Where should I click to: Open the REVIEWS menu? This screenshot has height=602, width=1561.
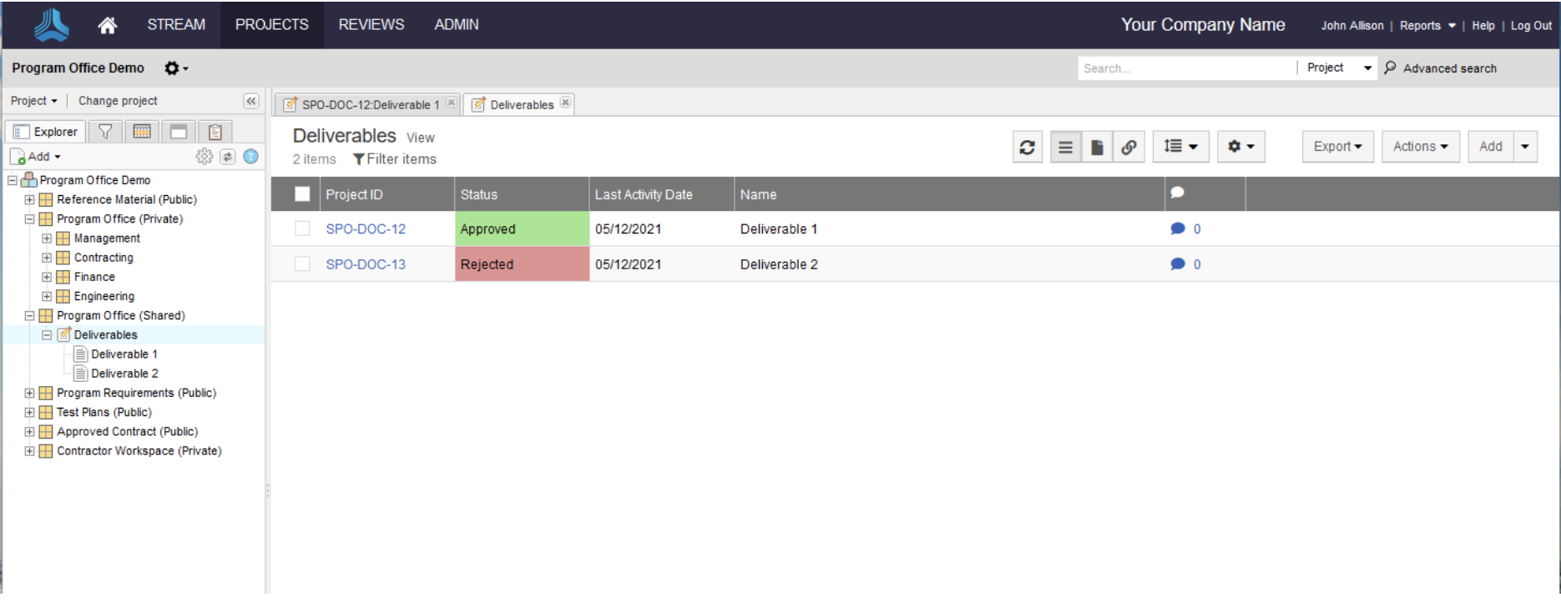371,25
